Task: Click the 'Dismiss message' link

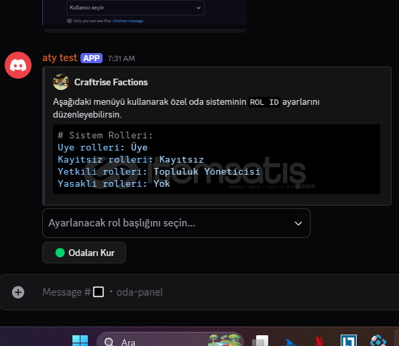Action: pyautogui.click(x=128, y=21)
